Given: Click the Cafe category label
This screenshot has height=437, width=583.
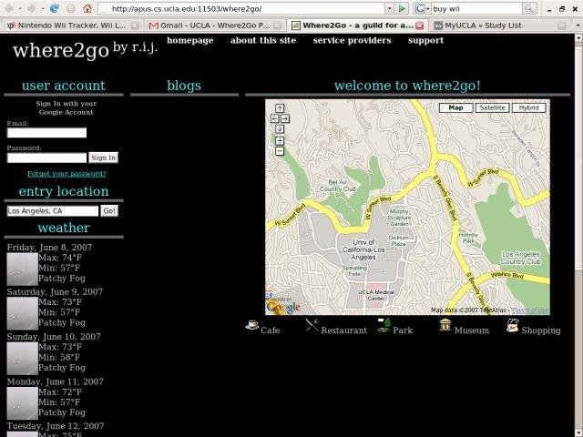Looking at the screenshot, I should point(271,330).
